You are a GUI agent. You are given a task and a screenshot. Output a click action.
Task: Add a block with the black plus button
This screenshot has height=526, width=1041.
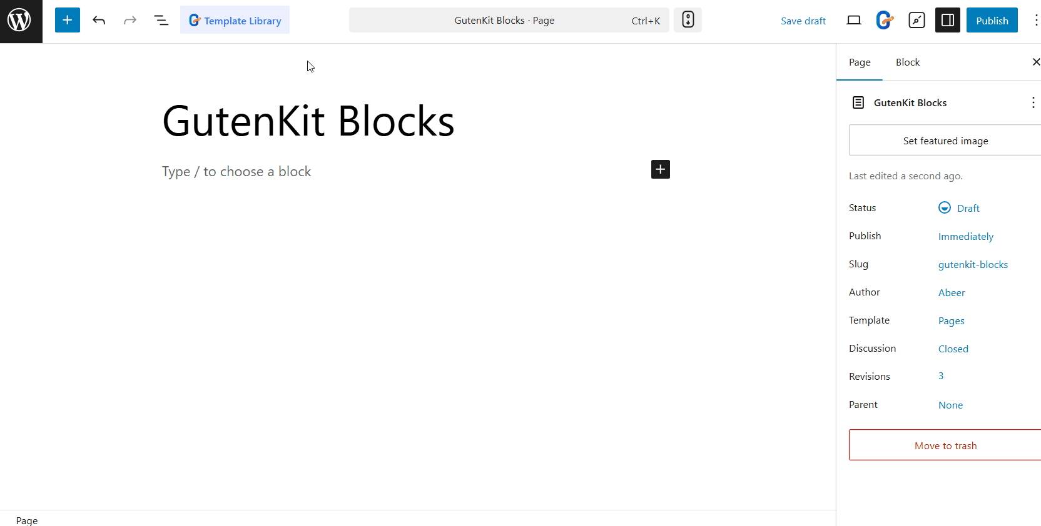point(660,169)
